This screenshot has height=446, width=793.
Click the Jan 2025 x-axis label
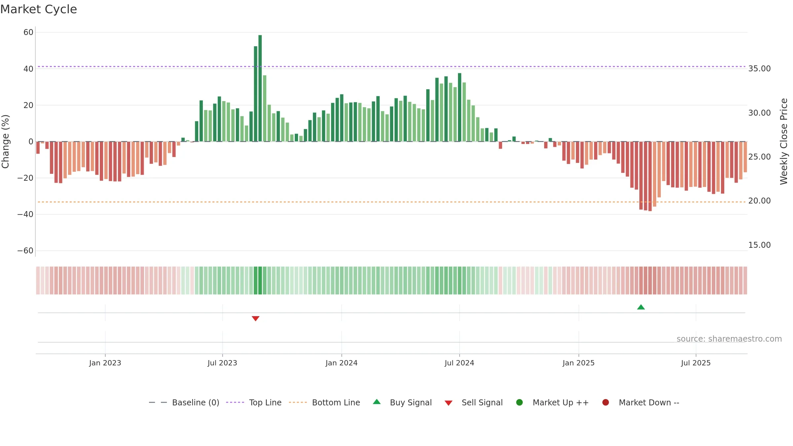point(579,363)
